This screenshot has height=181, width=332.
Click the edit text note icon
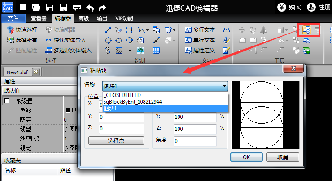pos(227,51)
